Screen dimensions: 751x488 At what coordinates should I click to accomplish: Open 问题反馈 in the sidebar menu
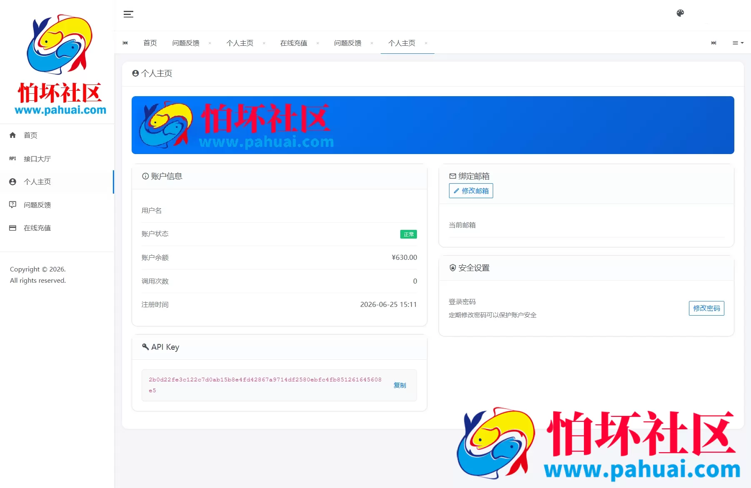[x=57, y=205]
